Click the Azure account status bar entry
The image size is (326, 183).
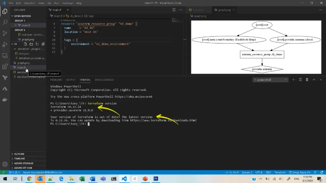(42, 172)
